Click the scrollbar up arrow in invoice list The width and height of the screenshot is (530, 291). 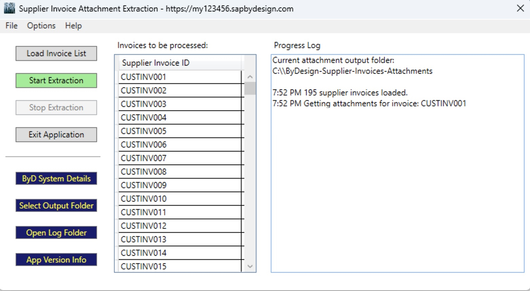pyautogui.click(x=250, y=77)
